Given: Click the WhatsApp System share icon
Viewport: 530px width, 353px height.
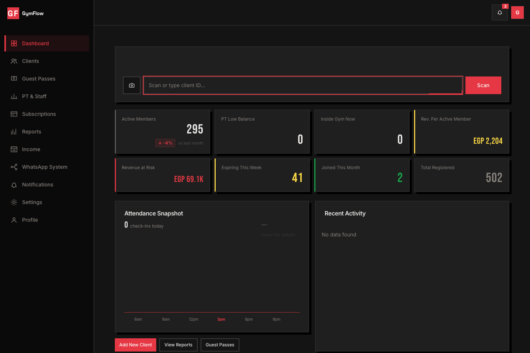Looking at the screenshot, I should pos(14,167).
